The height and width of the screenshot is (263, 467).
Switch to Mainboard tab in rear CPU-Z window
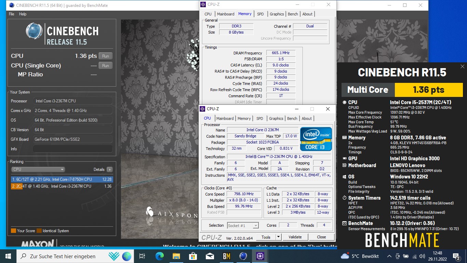[x=226, y=14]
